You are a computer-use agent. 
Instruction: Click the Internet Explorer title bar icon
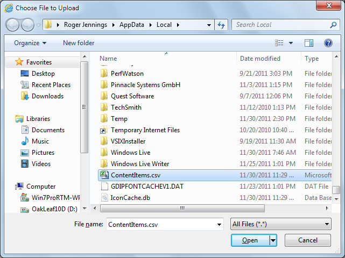[9, 8]
